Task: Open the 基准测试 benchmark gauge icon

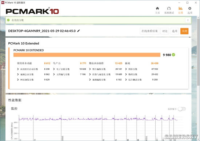Action: click(x=169, y=8)
